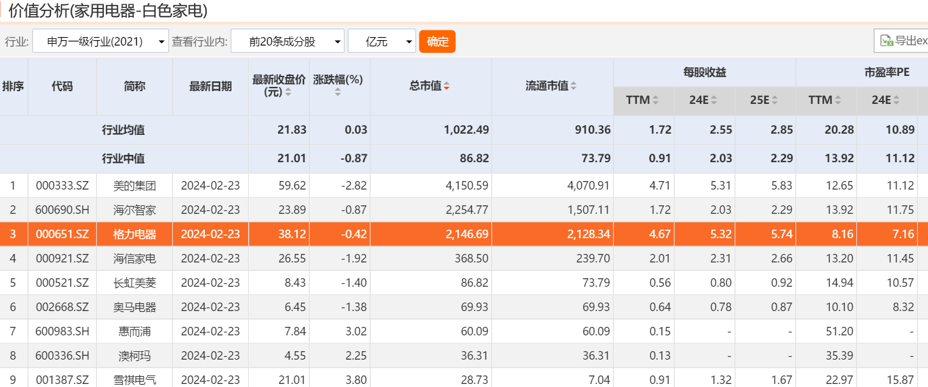Select stock code 000333.SZ

(63, 186)
